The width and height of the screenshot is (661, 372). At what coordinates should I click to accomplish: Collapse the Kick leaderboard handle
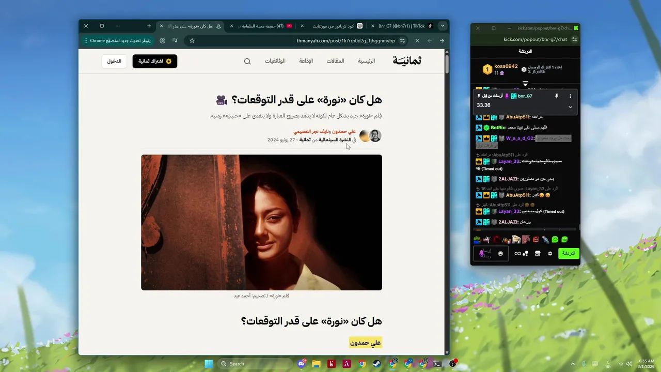(525, 84)
